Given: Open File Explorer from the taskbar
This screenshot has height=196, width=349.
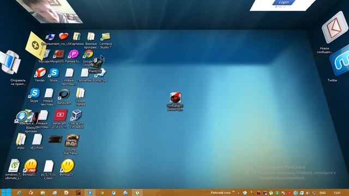Looking at the screenshot, I should [43, 193].
